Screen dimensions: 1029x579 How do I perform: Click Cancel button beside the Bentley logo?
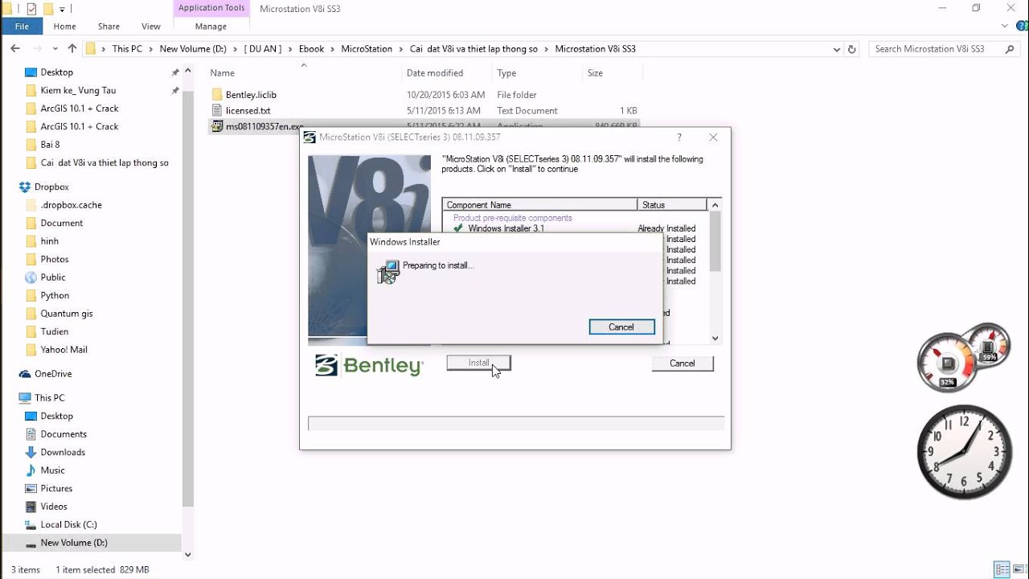(682, 363)
